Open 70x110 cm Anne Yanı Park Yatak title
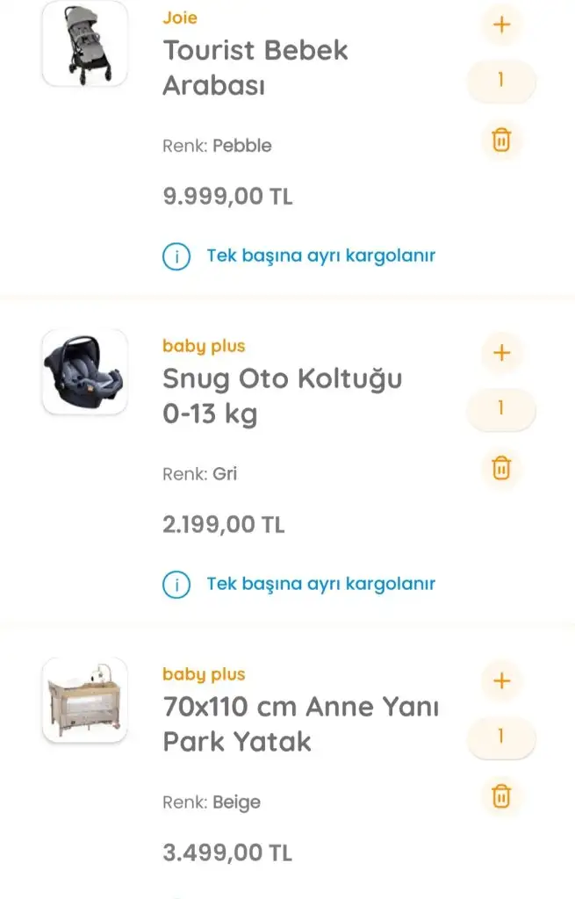This screenshot has width=575, height=899. click(x=300, y=724)
